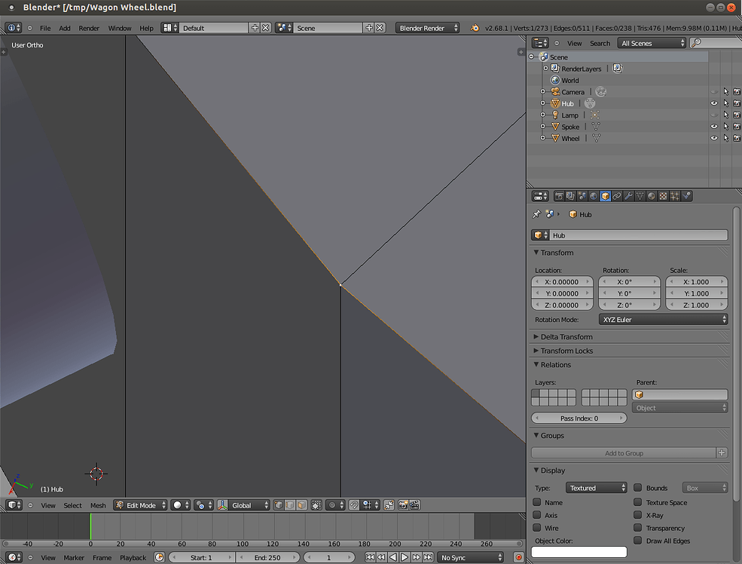The height and width of the screenshot is (564, 742).
Task: Toggle Camera selectability arrow in outliner
Action: (x=726, y=92)
